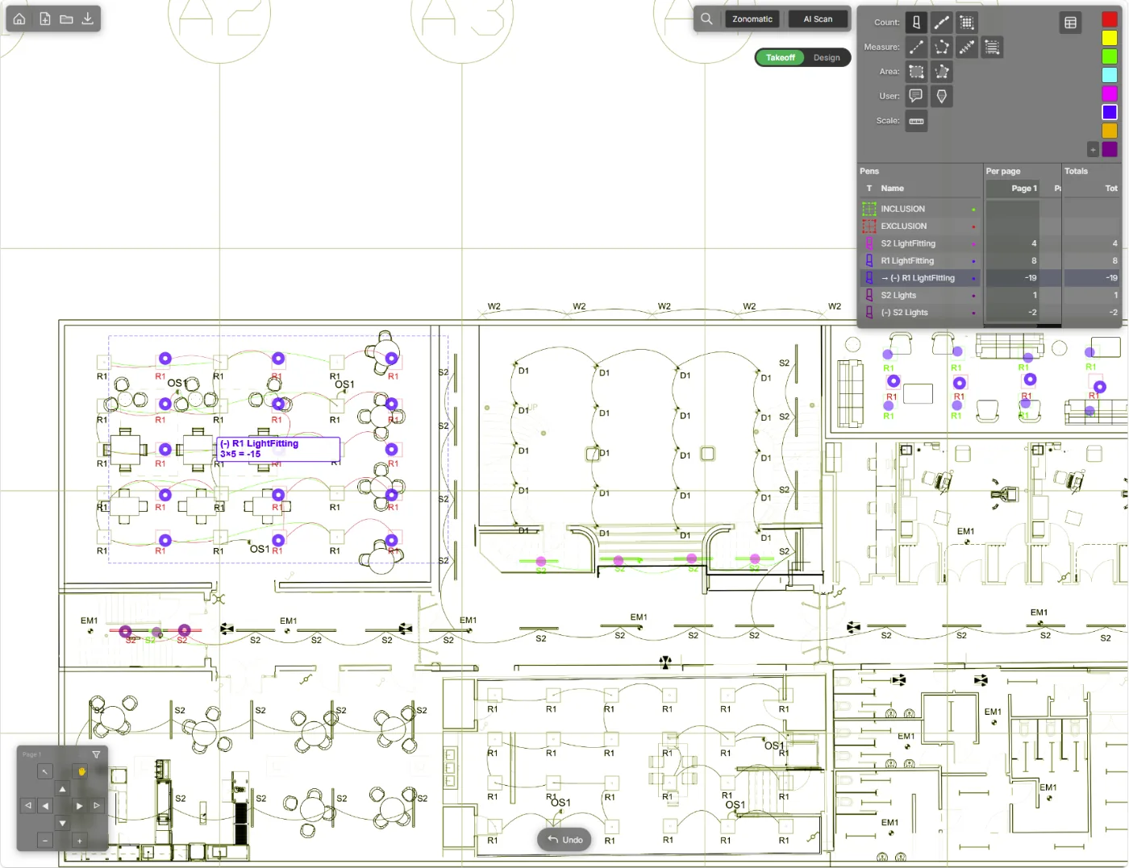
Task: Select the polygon Area tool
Action: (941, 72)
